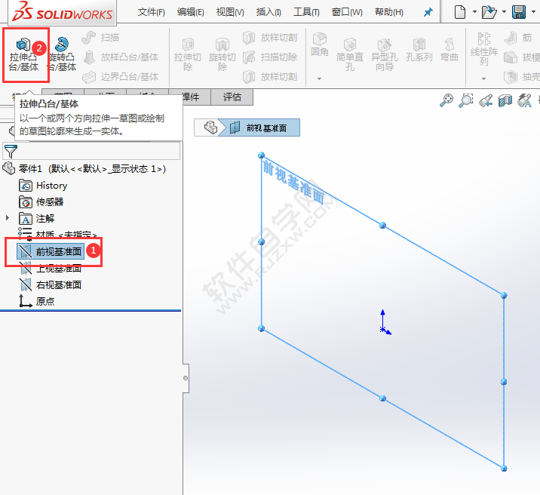The width and height of the screenshot is (540, 495).
Task: Open the 帮助(H) menu
Action: click(389, 12)
